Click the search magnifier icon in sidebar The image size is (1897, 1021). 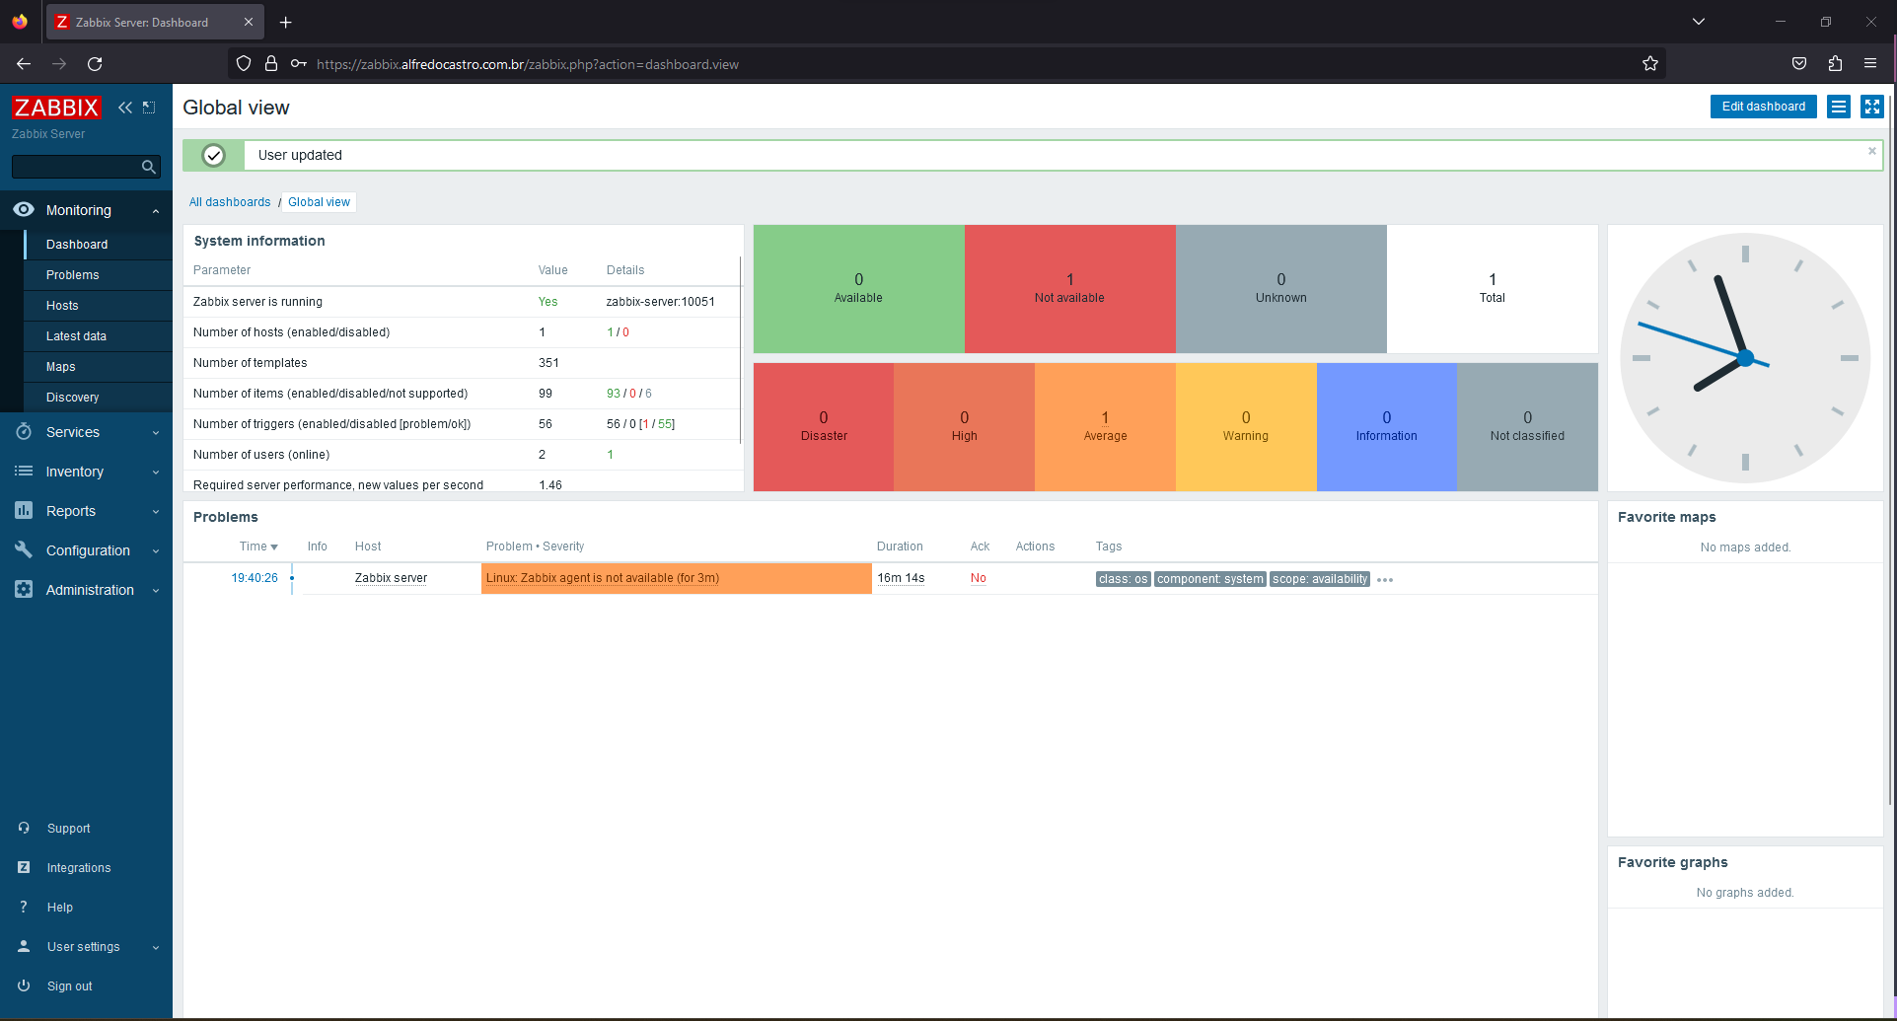coord(148,168)
